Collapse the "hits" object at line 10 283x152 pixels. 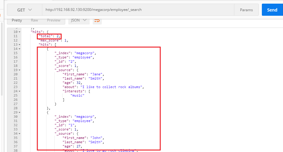[20, 32]
